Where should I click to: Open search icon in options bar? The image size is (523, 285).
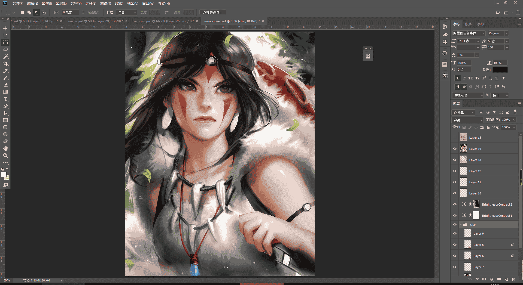coord(498,12)
